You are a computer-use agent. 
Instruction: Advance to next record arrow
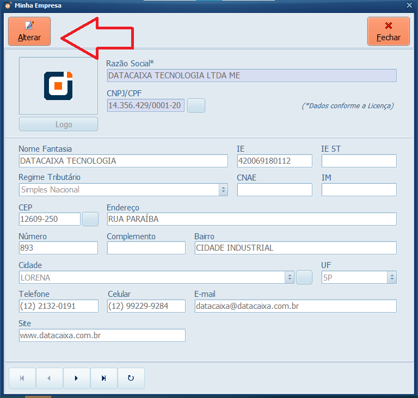[x=77, y=378]
